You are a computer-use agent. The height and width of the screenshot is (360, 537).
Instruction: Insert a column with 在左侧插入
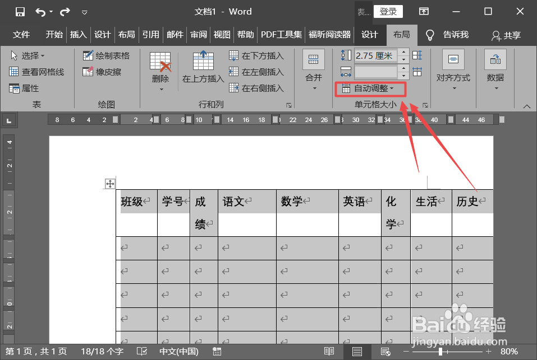tap(258, 72)
